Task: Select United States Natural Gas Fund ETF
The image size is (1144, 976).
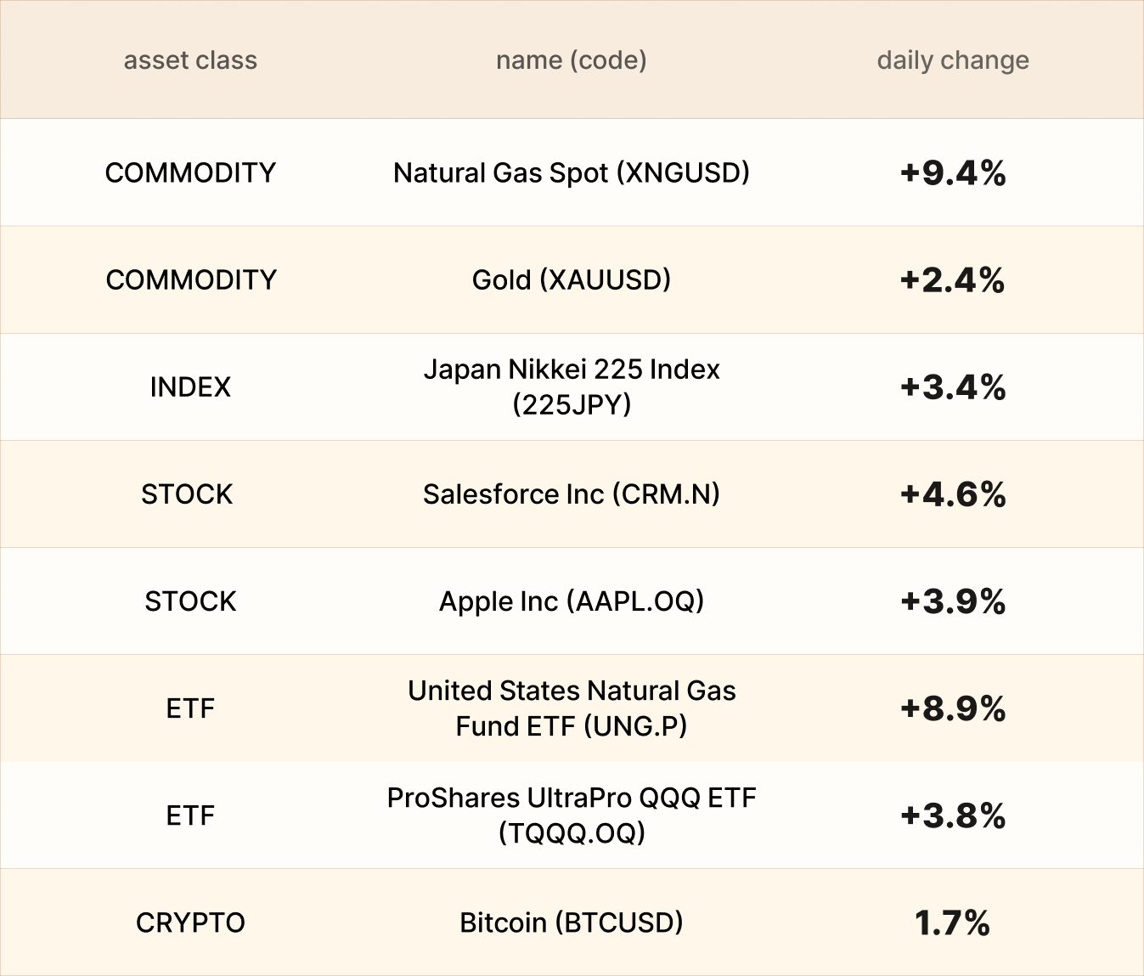Action: coord(571,708)
